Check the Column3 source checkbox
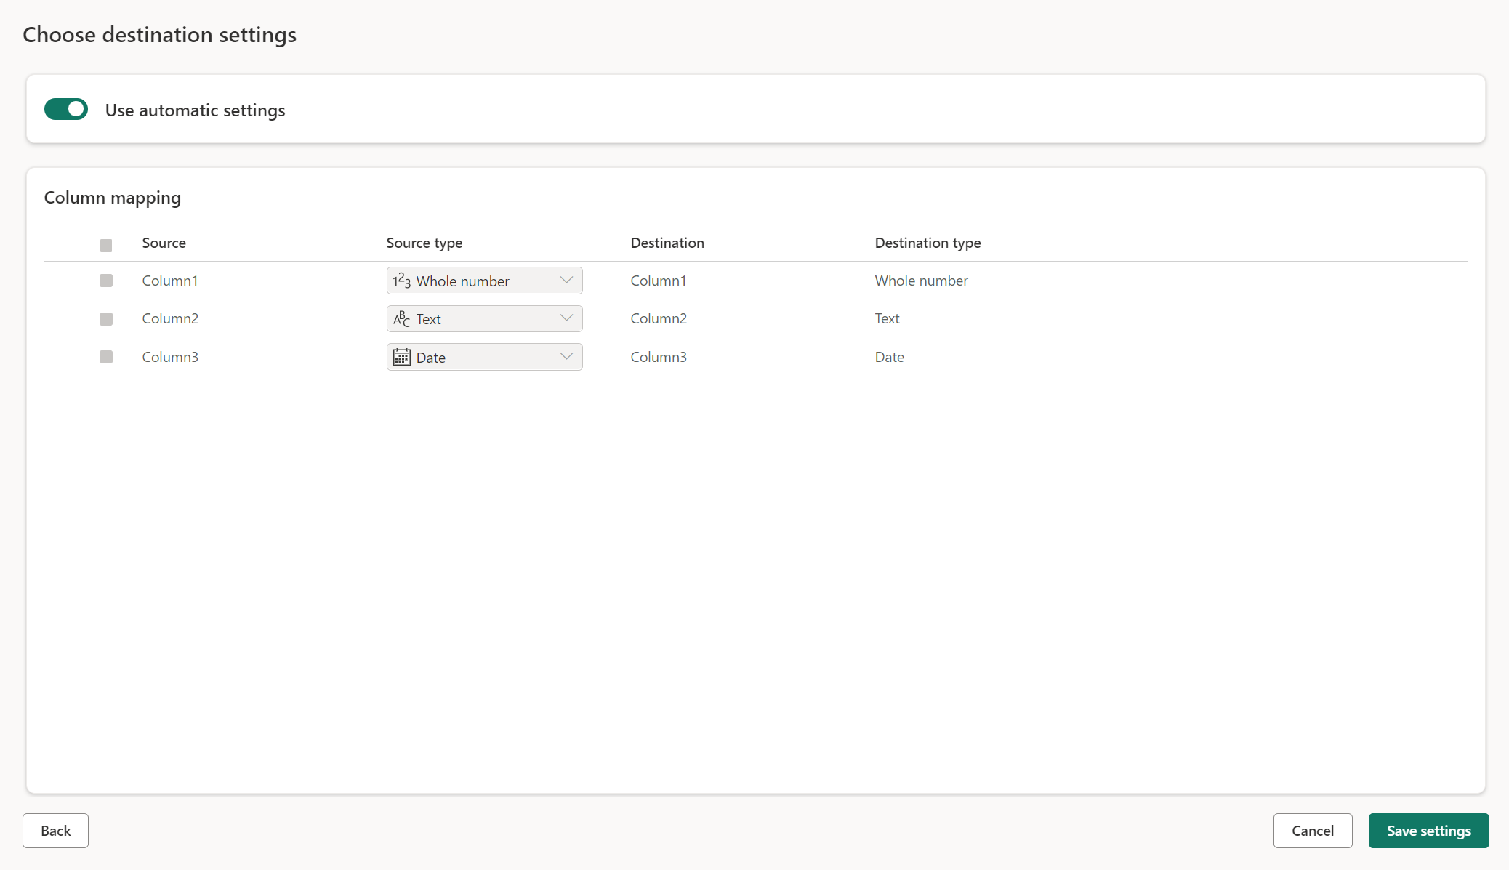 (105, 358)
